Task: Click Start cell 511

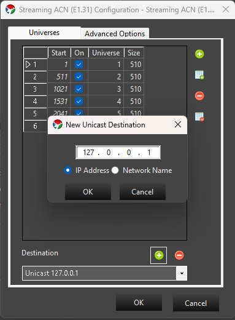Action: pos(59,77)
